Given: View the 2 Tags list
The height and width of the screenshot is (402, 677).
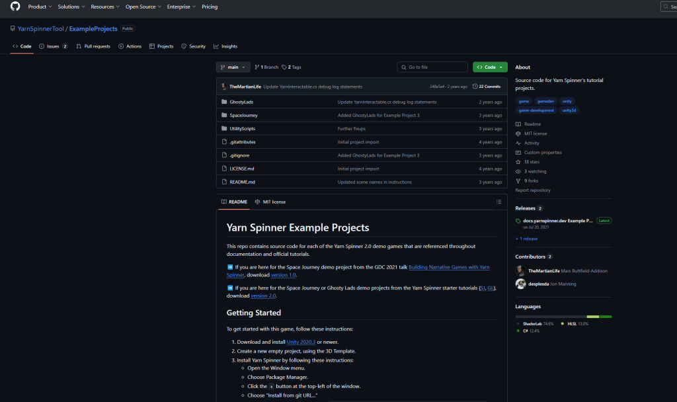Looking at the screenshot, I should click(x=292, y=67).
